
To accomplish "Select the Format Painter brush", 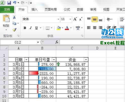I will pos(15,29).
